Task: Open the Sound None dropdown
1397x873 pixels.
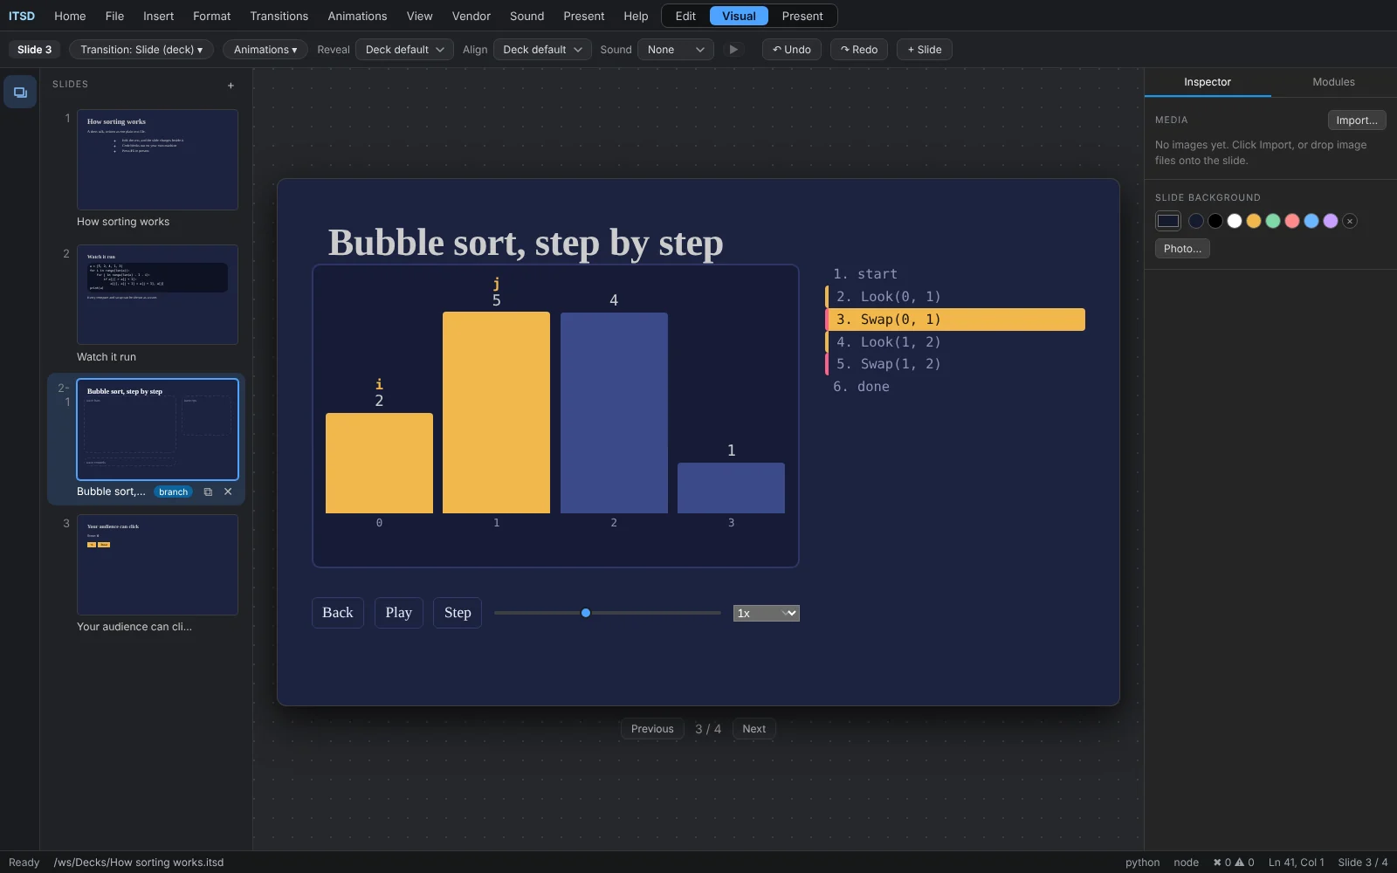Action: pyautogui.click(x=676, y=50)
